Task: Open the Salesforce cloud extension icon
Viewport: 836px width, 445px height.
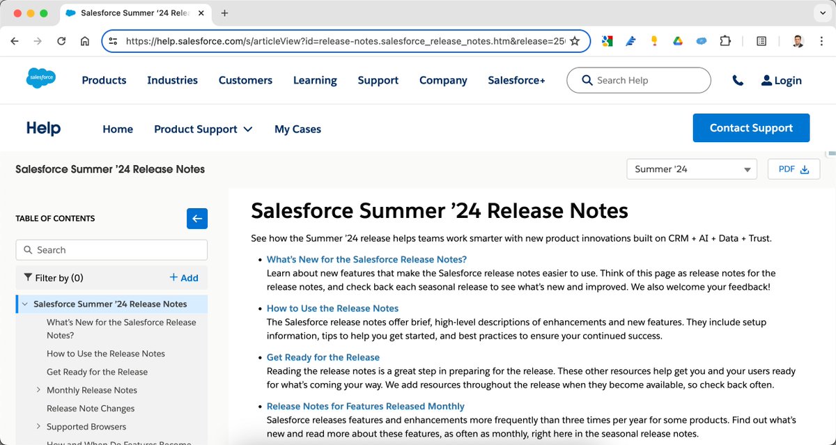Action: (x=702, y=41)
